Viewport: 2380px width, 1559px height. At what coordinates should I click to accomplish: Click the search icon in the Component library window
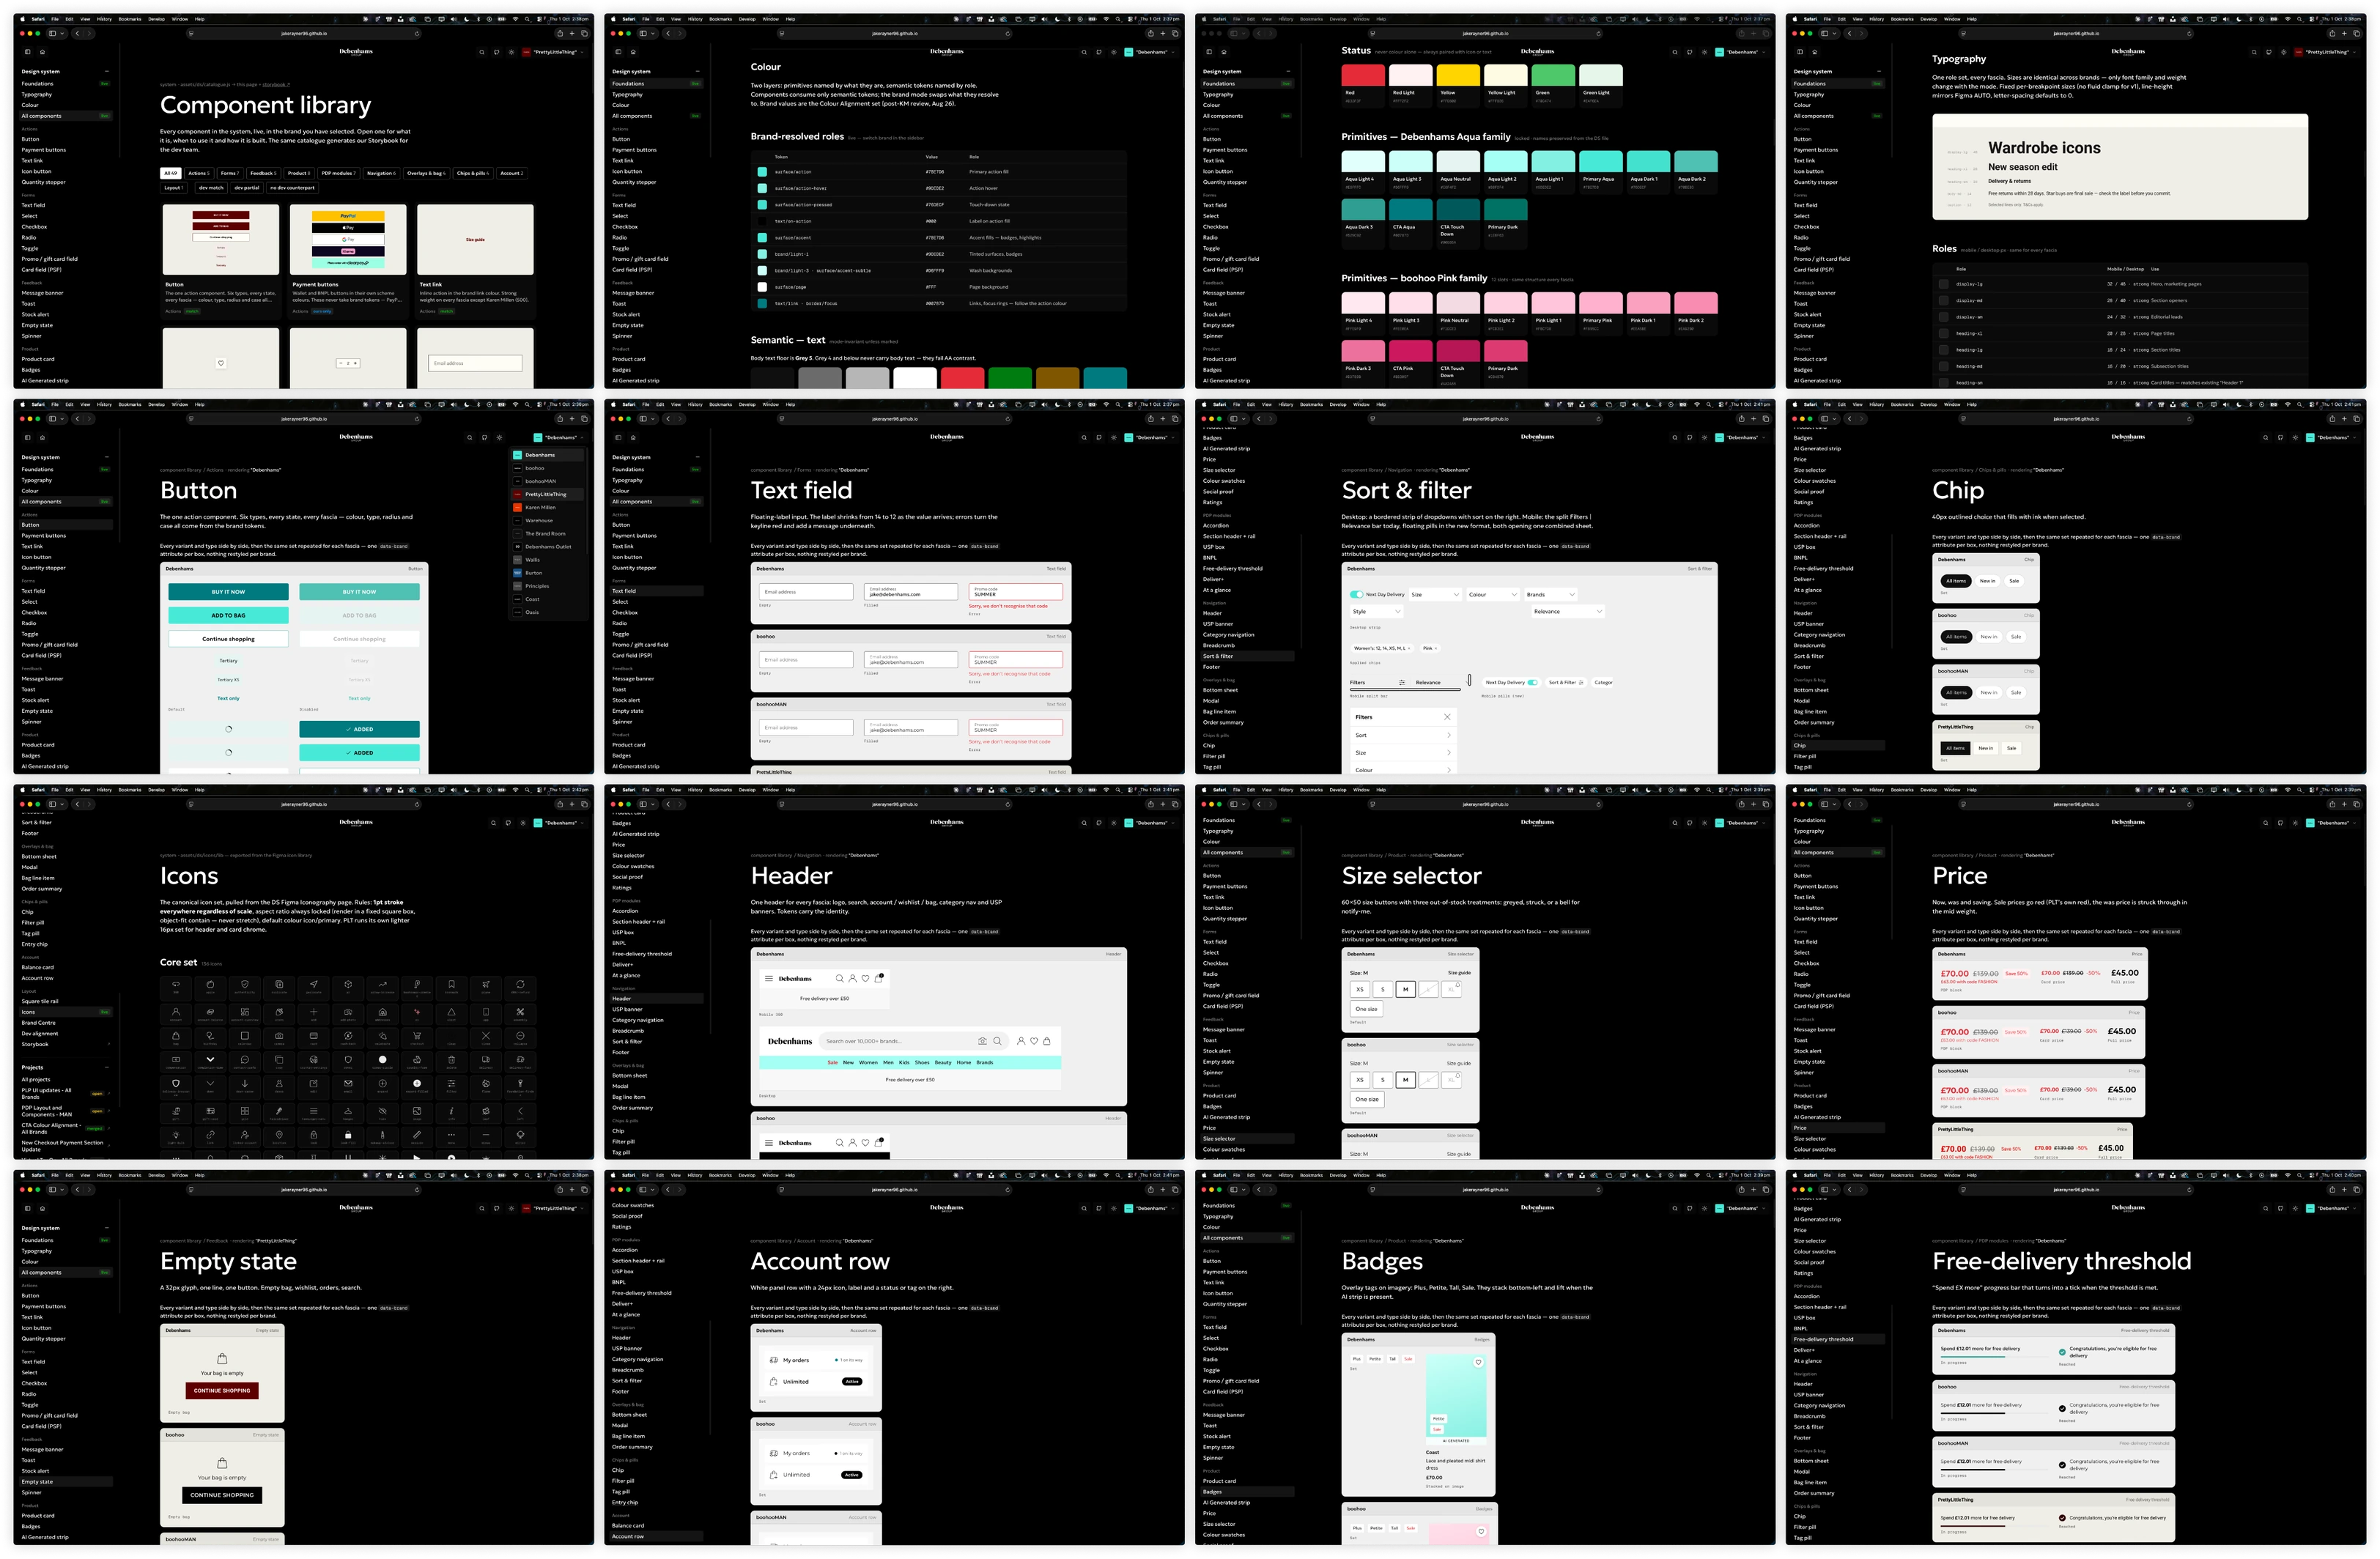pos(481,52)
